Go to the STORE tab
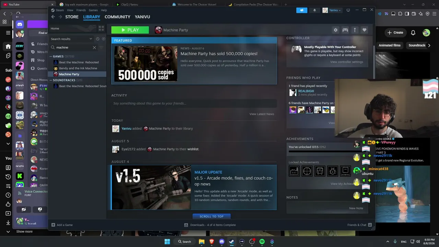439x247 pixels. (72, 17)
